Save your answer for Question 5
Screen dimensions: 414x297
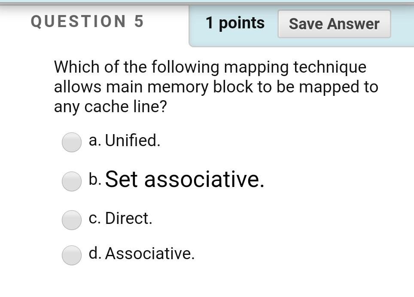[334, 24]
